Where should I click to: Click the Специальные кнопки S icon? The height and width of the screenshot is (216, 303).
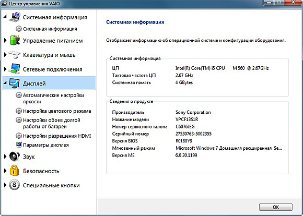[x=15, y=185]
